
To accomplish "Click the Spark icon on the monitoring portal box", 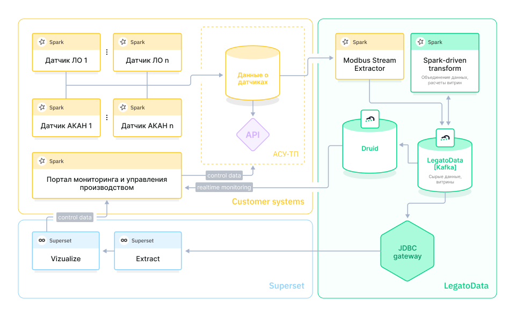I will coord(41,160).
